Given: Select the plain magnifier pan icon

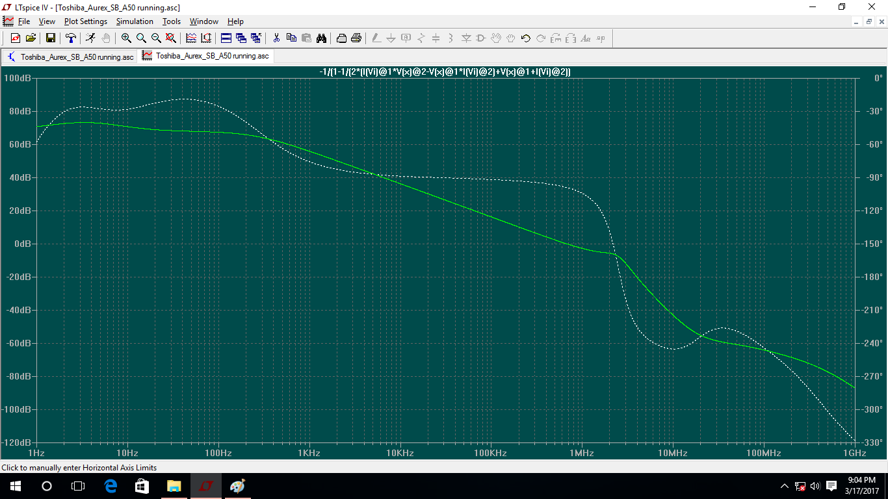Looking at the screenshot, I should click(x=141, y=38).
